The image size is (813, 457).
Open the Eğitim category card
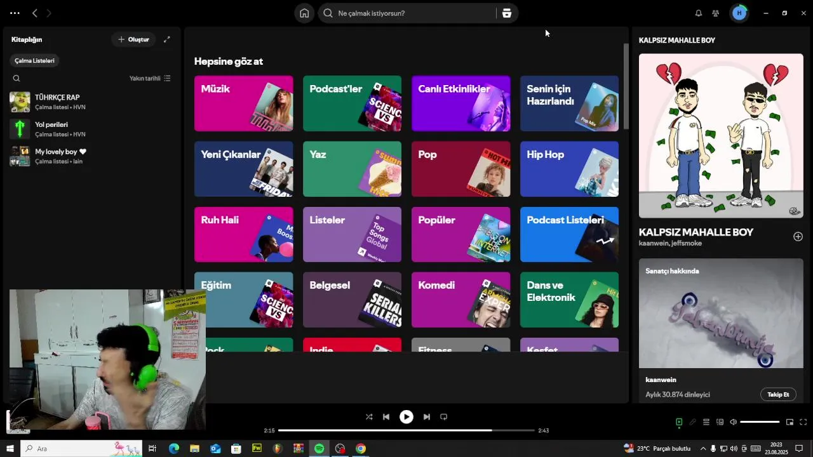click(244, 300)
